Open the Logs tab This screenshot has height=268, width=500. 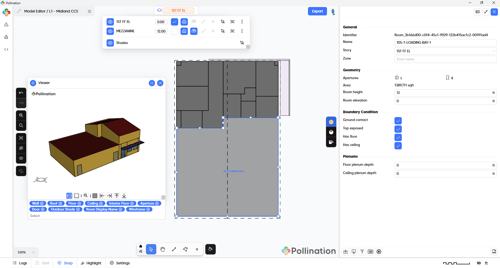click(20, 263)
